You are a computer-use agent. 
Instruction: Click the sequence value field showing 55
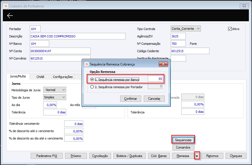[x=155, y=79]
